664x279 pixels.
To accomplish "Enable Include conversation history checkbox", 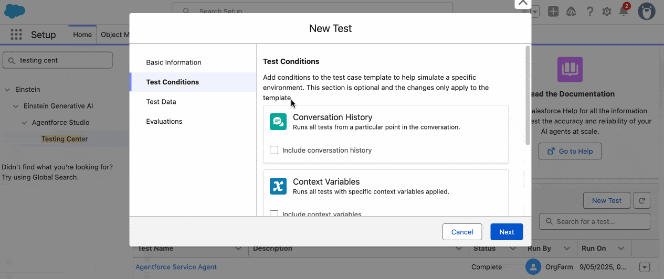I will pos(274,150).
